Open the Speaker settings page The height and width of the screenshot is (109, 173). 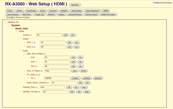pyautogui.click(x=64, y=11)
